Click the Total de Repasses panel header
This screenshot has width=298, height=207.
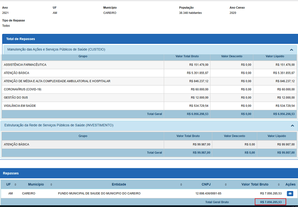tap(150, 39)
